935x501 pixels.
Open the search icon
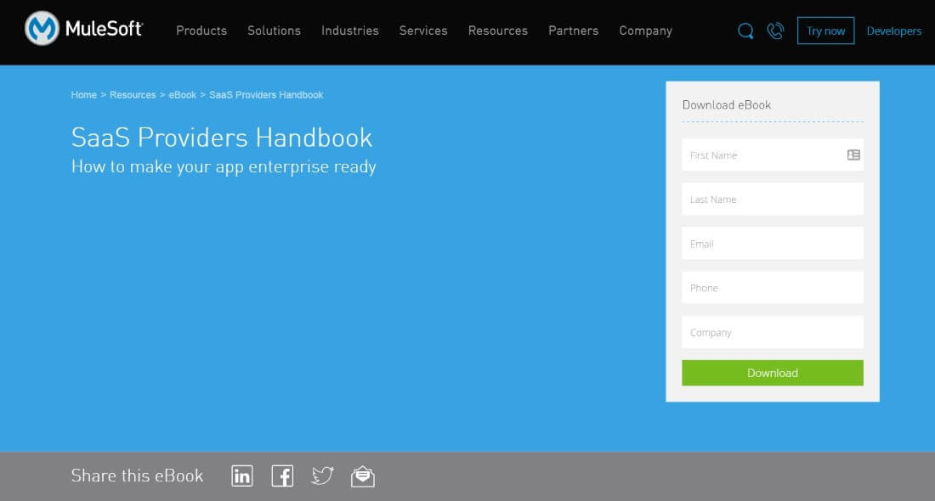[x=745, y=31]
